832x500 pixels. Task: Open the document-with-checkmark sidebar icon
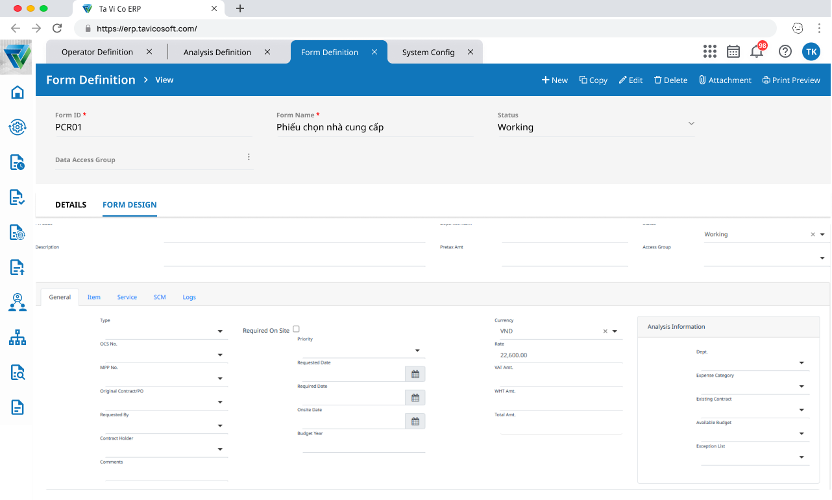18,197
